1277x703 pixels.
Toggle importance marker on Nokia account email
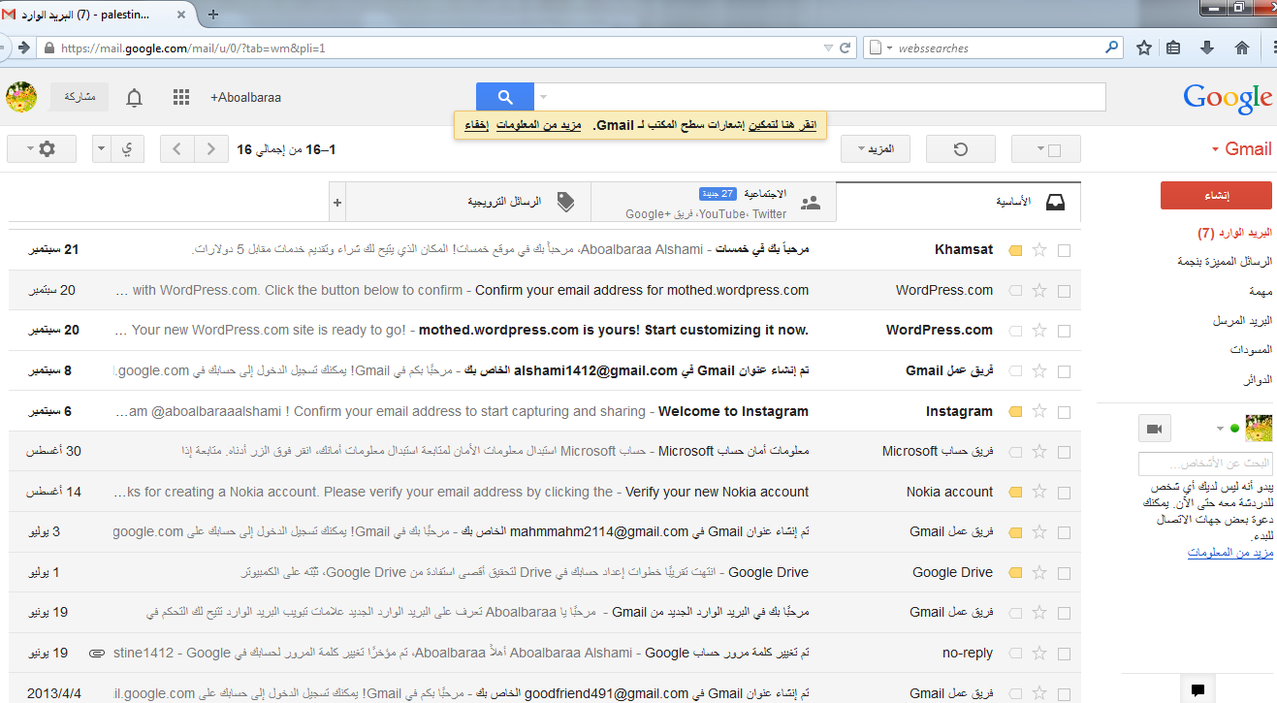tap(1015, 493)
